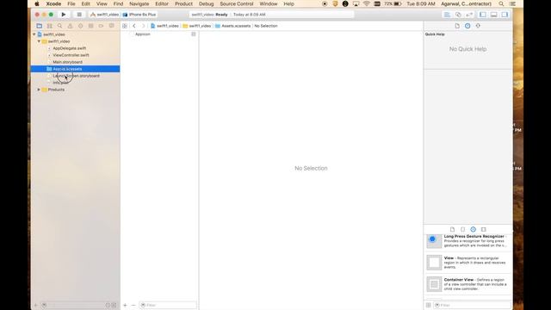The image size is (551, 310).
Task: Click the object library filter field
Action: pyautogui.click(x=472, y=305)
